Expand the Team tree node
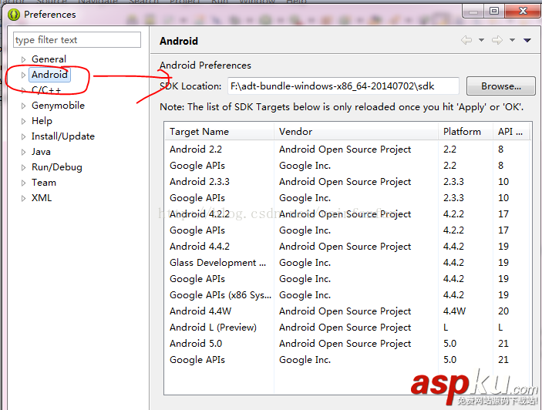The height and width of the screenshot is (410, 542). [23, 183]
